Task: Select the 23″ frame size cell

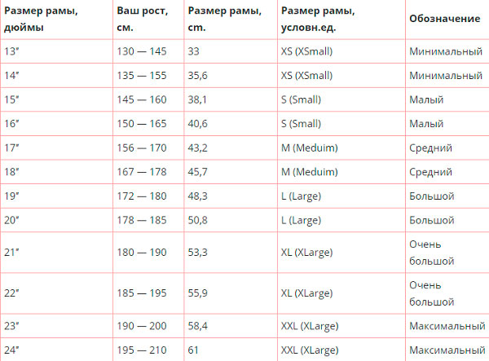Action: coord(11,326)
